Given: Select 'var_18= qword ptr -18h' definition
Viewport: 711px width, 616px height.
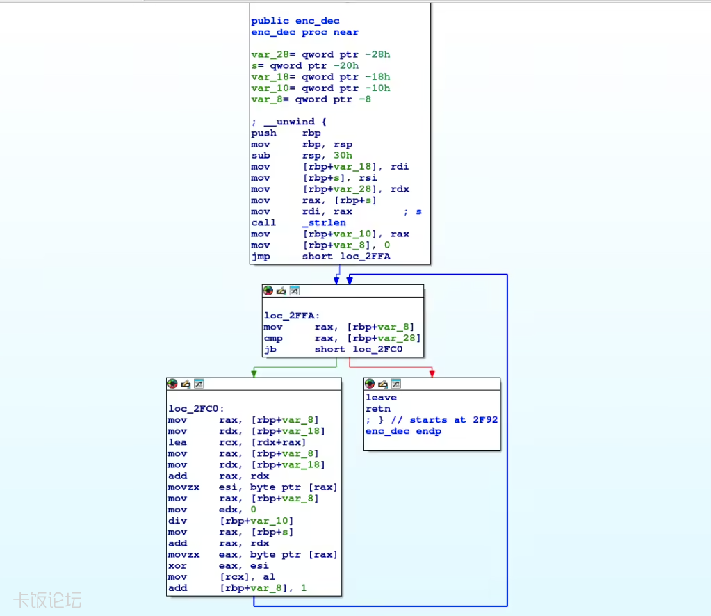Looking at the screenshot, I should (x=320, y=77).
